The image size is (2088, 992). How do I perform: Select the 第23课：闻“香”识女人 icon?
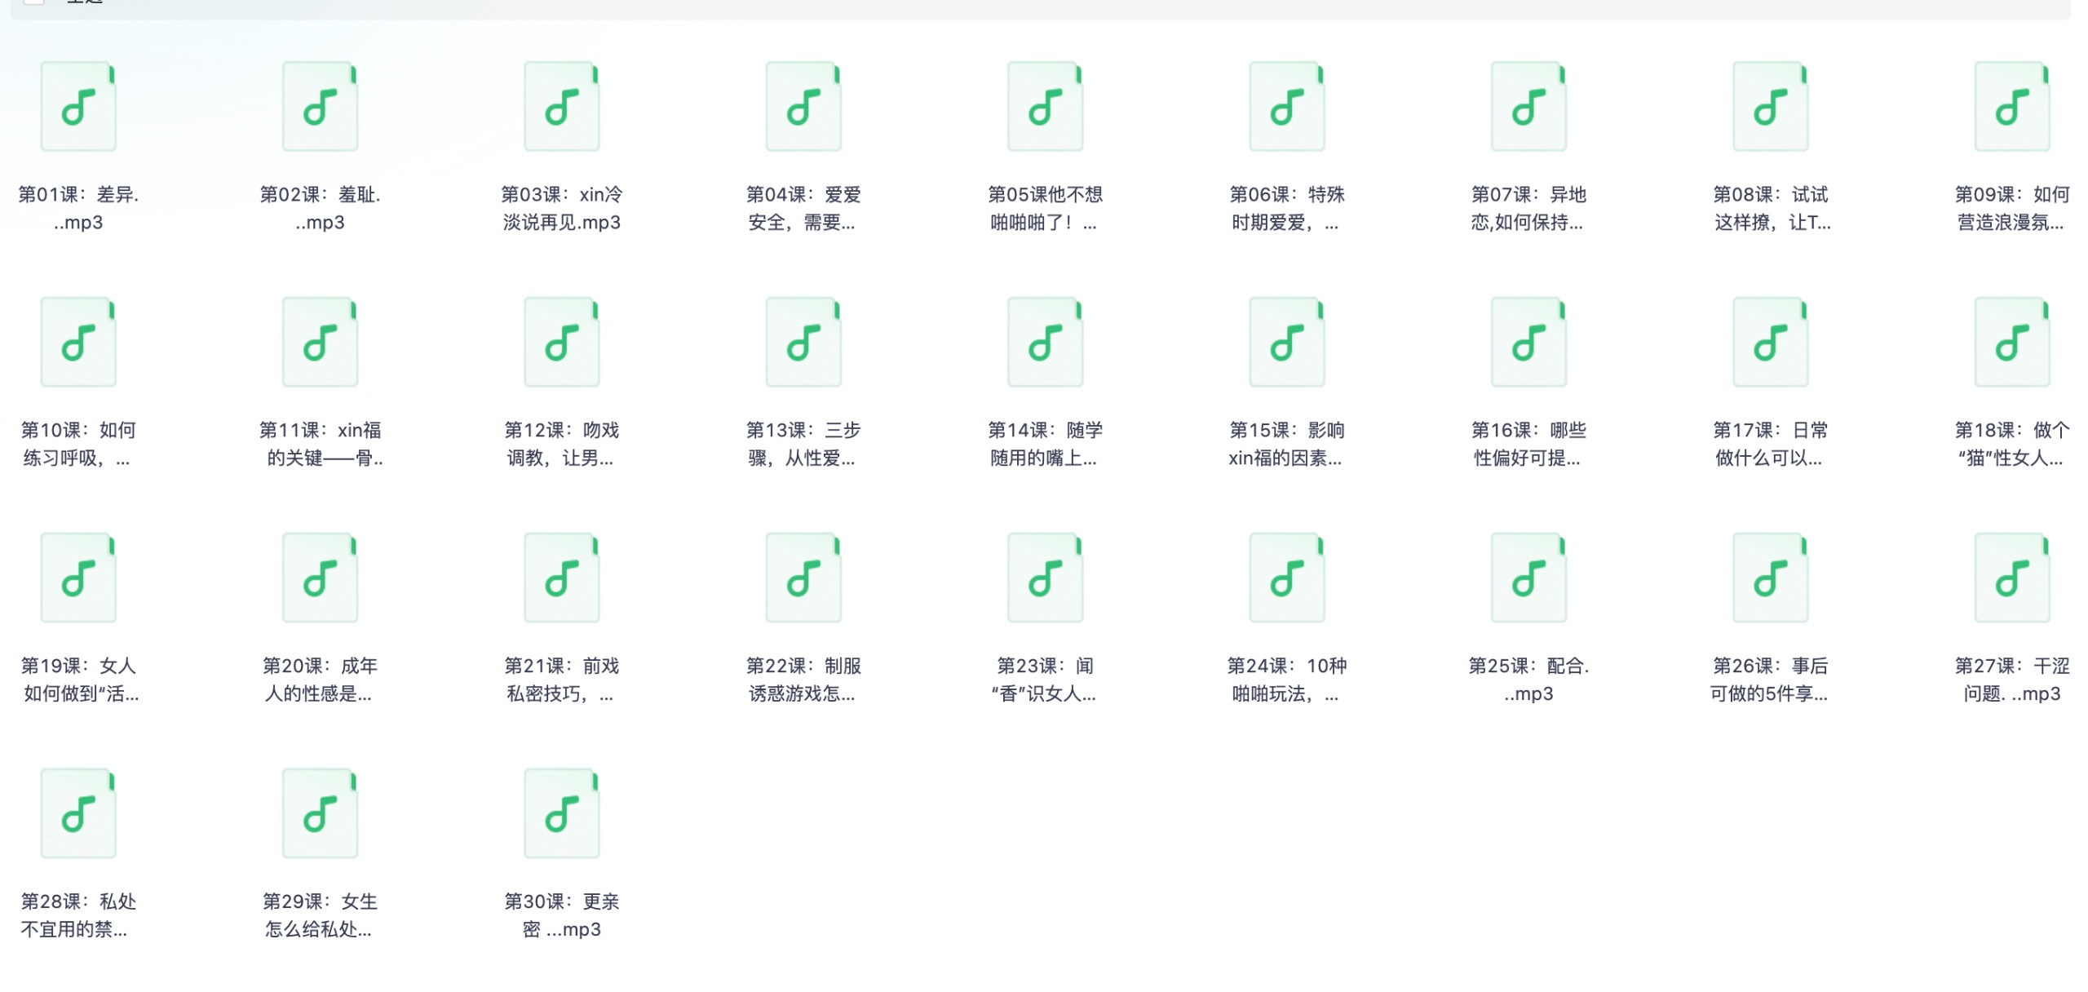pyautogui.click(x=1046, y=578)
